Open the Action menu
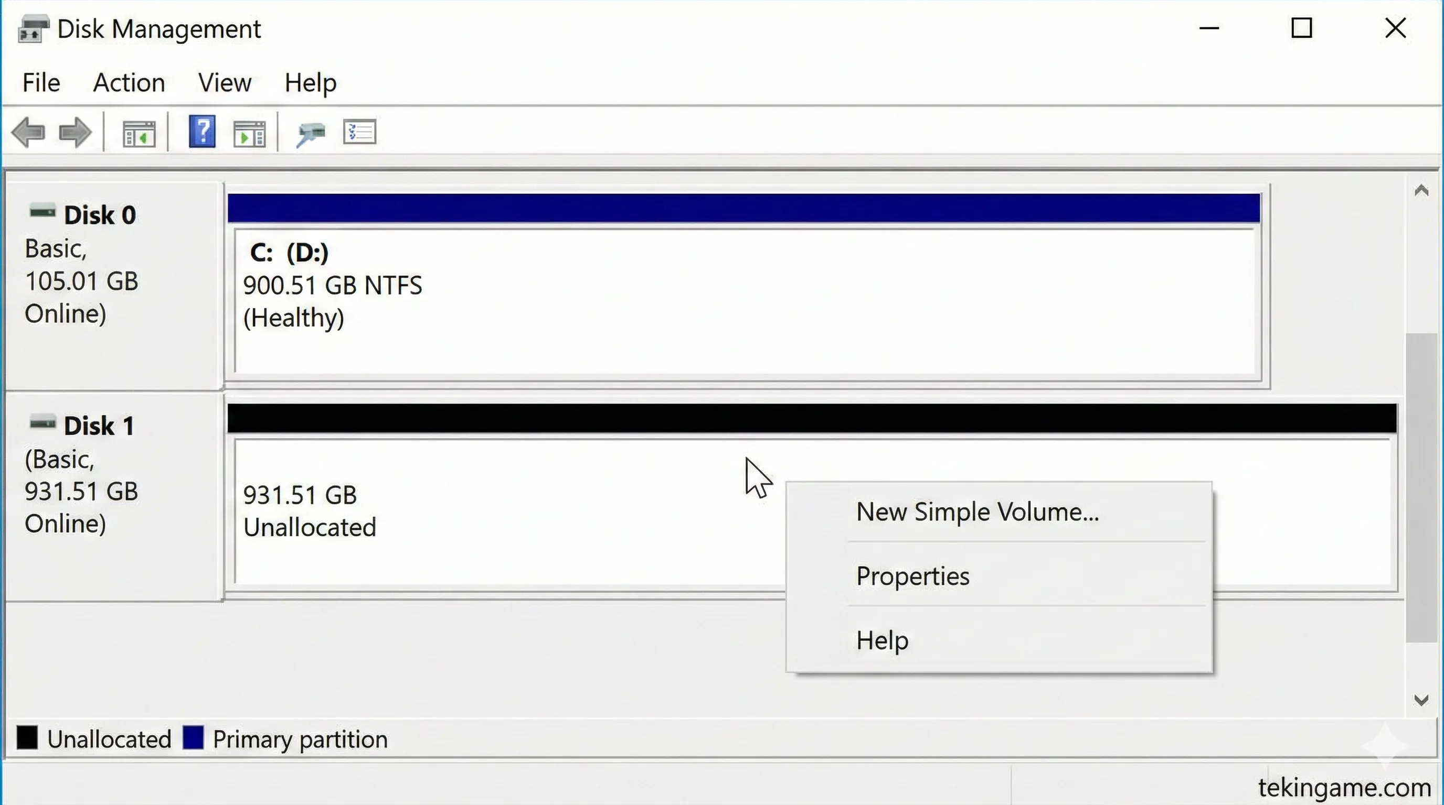This screenshot has width=1444, height=805. click(x=129, y=83)
